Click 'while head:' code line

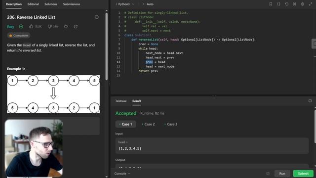tap(148, 48)
